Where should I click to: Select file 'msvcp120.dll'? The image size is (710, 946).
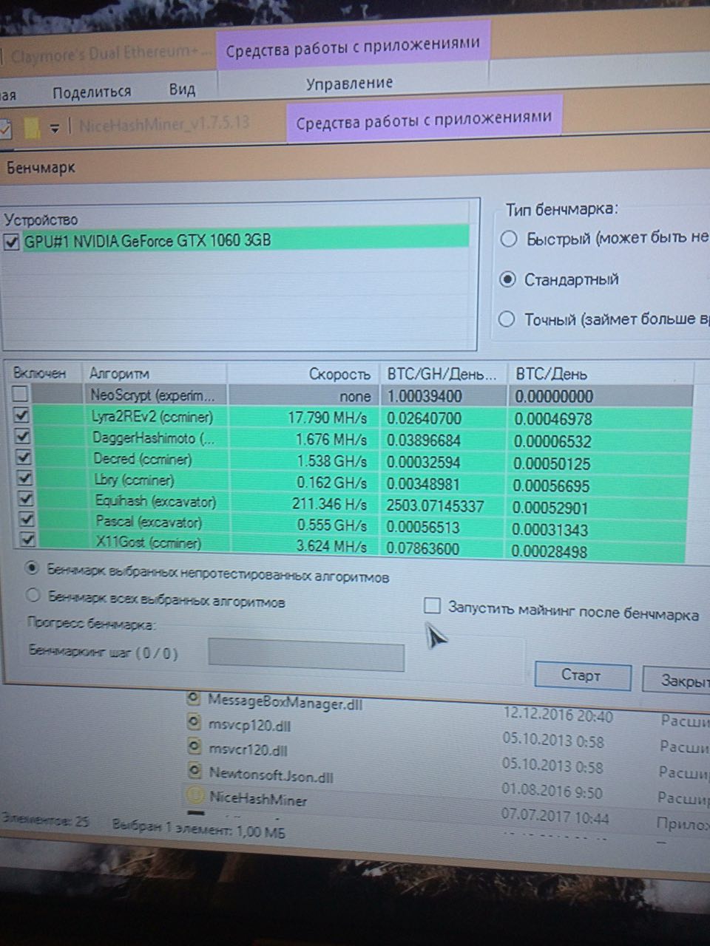click(x=248, y=726)
